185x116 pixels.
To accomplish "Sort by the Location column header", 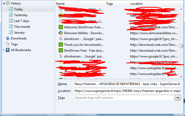I will [156, 4].
